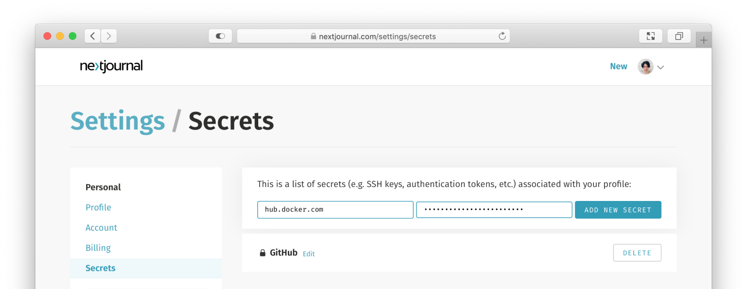The image size is (747, 289).
Task: Click the lock icon beside GitHub secret
Action: 263,253
